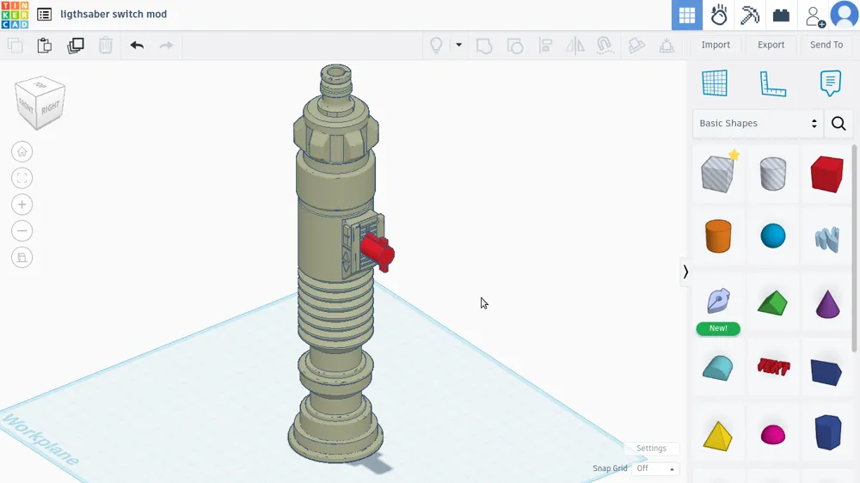Image resolution: width=860 pixels, height=483 pixels.
Task: Select the new pen-nib sketch shape
Action: pos(718,301)
